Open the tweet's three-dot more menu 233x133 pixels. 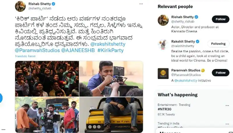click(x=141, y=4)
